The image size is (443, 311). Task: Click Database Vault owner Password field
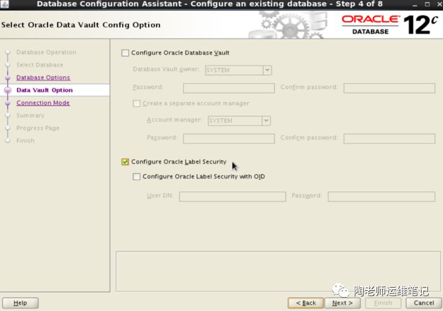coord(229,88)
